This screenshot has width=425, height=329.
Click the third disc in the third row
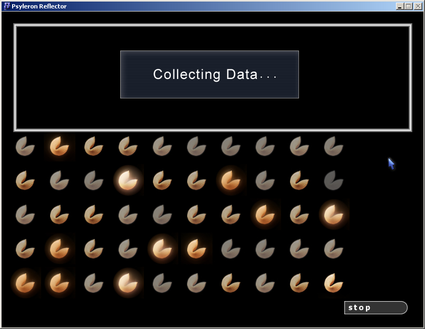[x=94, y=215]
